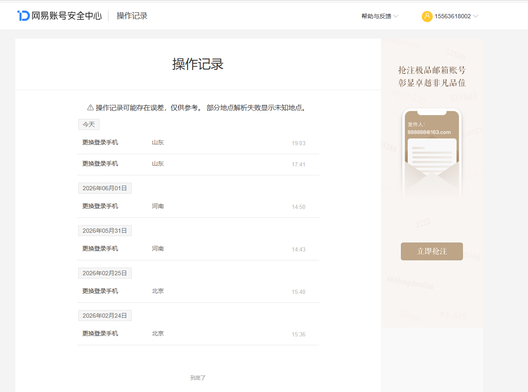Screen dimensions: 528x392
Task: Click the 15:40 timestamp
Action: 298,292
